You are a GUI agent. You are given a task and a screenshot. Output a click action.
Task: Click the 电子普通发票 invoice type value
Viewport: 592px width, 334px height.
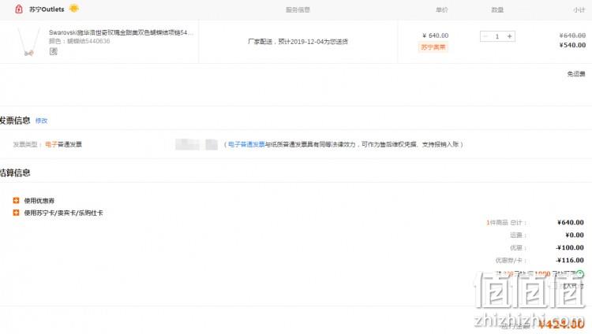point(63,144)
